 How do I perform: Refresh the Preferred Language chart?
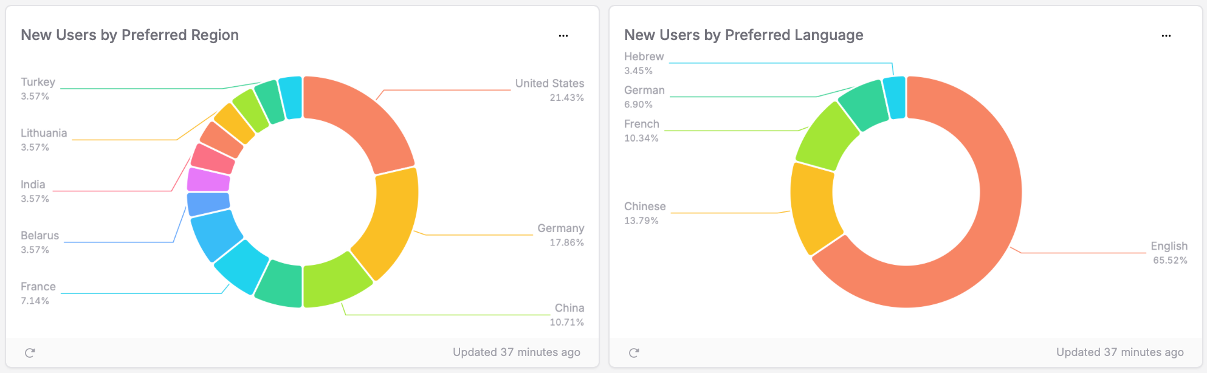click(634, 352)
